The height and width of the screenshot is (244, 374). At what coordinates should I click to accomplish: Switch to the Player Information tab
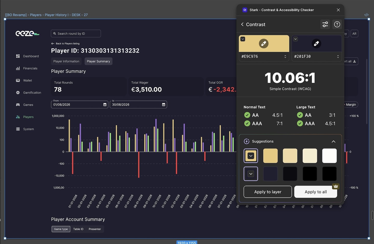point(66,61)
